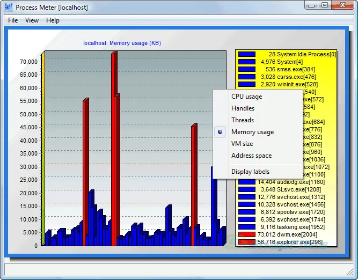The image size is (358, 280).
Task: Click the 35,000 axis label
Action: tap(28, 153)
